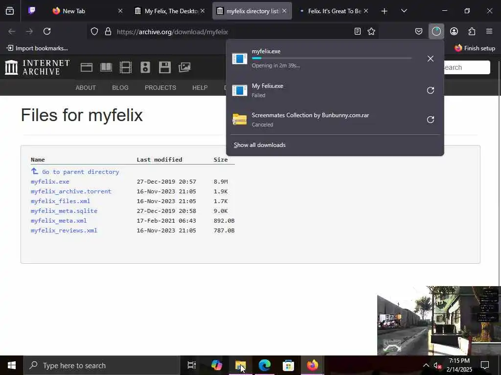Open myfelix_files.xml link

click(60, 201)
